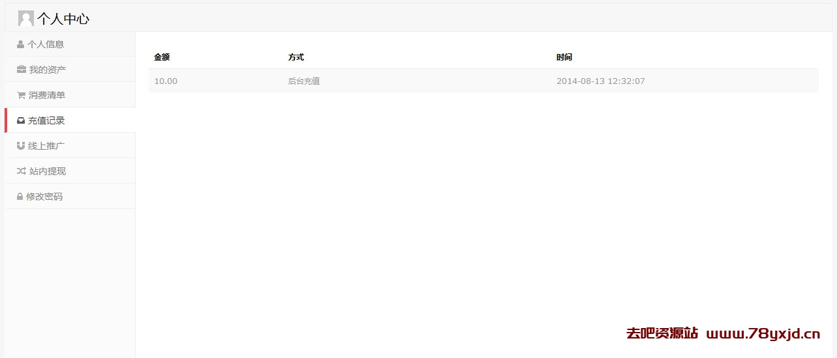Select the 2014-08-13 12:32:07 timestamp cell
Screen dimensions: 837x358
tap(601, 81)
